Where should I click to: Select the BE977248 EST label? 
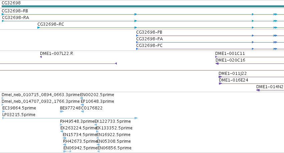click(70, 108)
